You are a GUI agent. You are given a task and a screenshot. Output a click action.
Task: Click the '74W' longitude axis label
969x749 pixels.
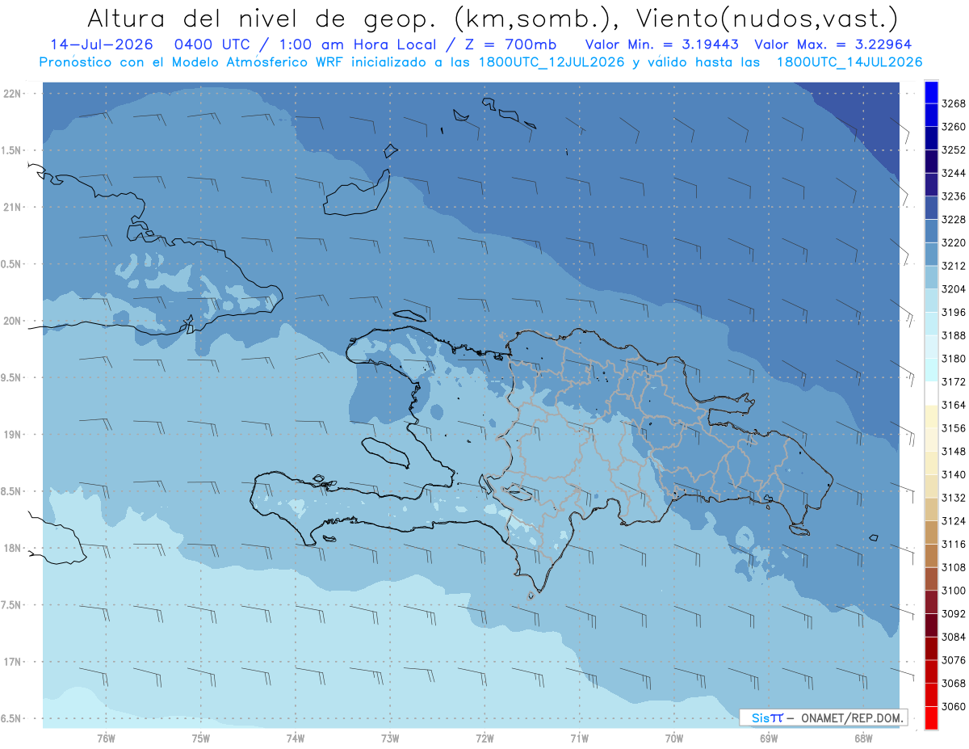point(296,738)
